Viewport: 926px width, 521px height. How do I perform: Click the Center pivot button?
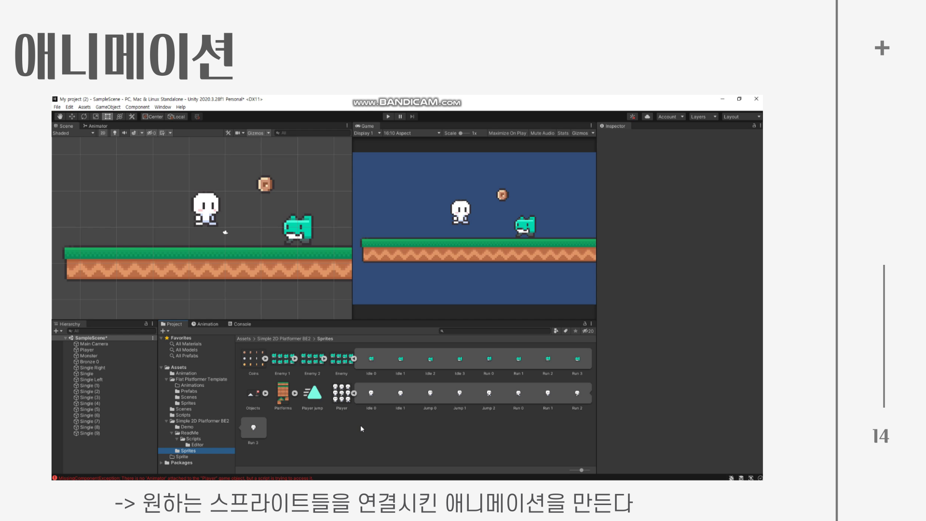[153, 117]
